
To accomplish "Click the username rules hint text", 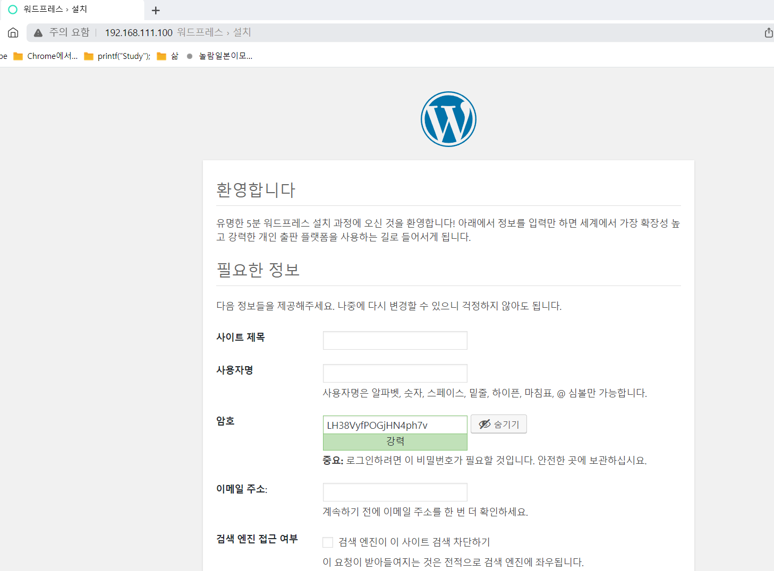I will point(485,393).
